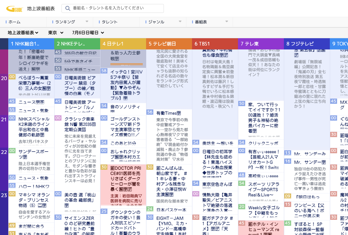The height and width of the screenshot is (235, 348).
Task: Open べらぼう〜蔦重栄華乃夢噺 program on NHK
Action: (31, 86)
